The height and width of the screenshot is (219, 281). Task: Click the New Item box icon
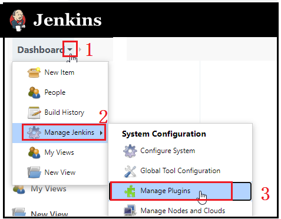click(34, 72)
